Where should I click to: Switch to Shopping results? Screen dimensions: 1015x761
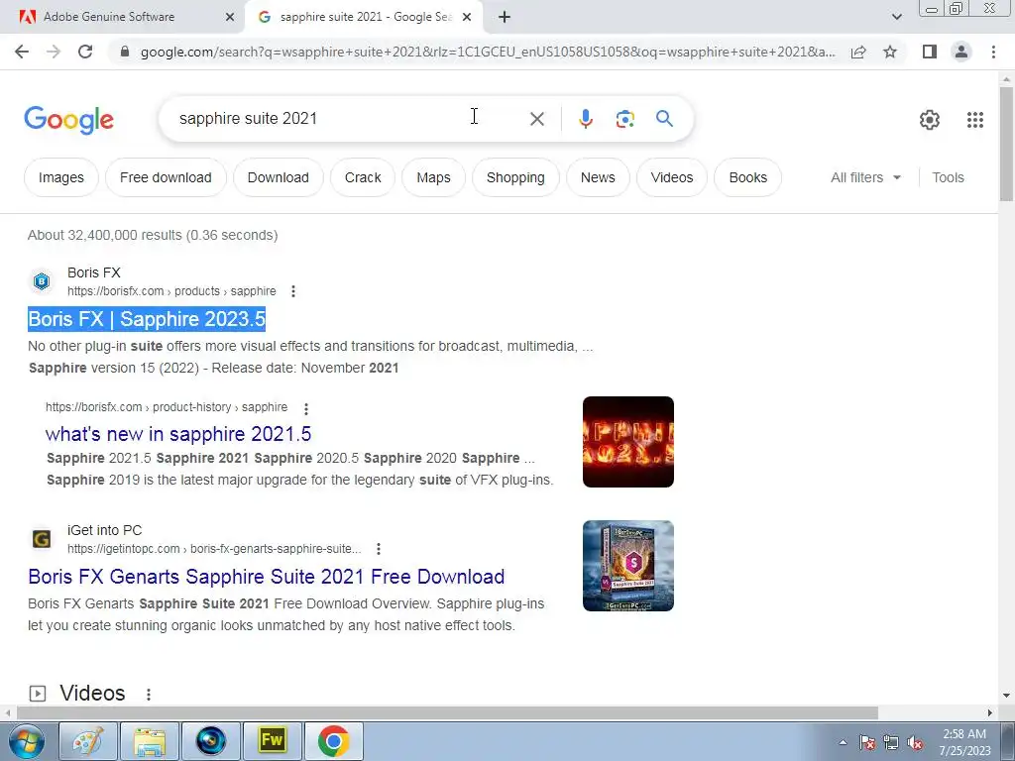pos(515,177)
